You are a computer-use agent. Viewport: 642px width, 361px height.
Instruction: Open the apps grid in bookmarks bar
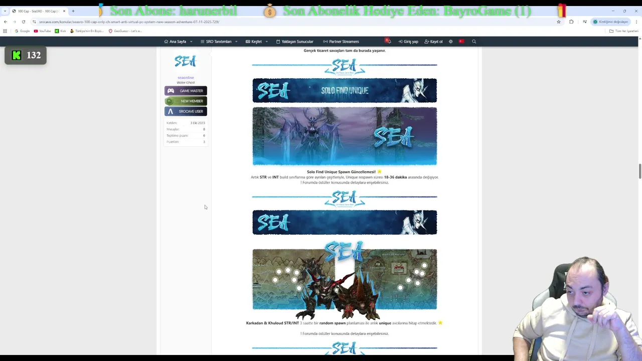(x=5, y=31)
